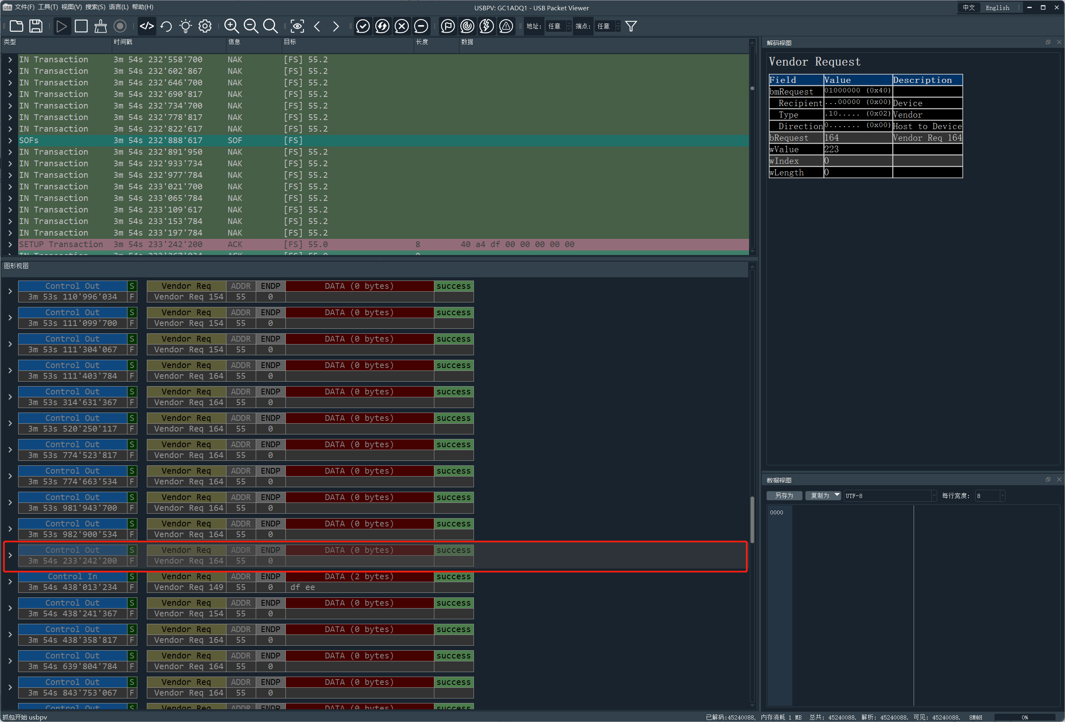This screenshot has width=1065, height=722.
Task: Switch language to English
Action: 997,7
